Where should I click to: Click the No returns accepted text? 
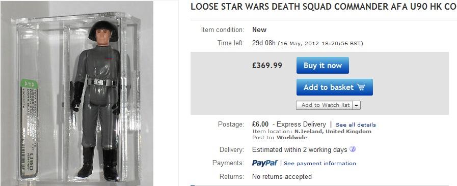pos(282,176)
